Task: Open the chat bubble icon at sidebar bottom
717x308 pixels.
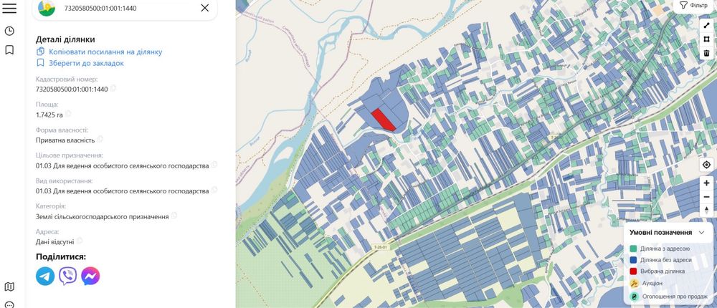Action: (9, 304)
